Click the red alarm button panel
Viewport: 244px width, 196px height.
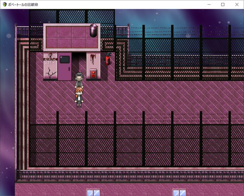click(93, 74)
